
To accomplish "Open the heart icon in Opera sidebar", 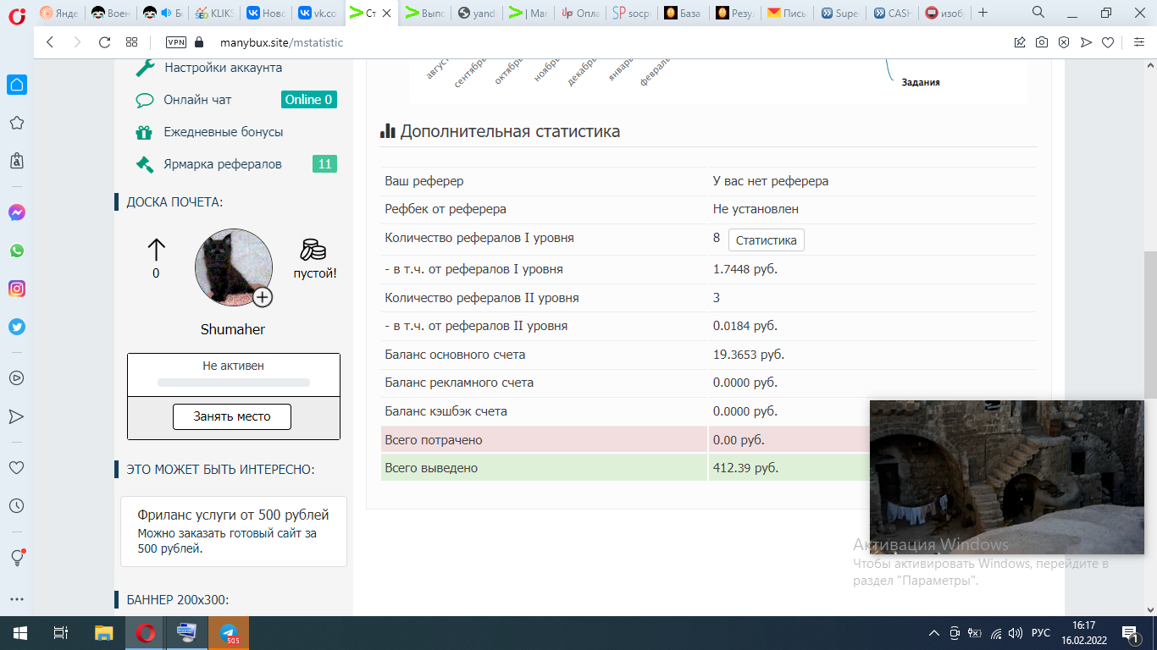I will point(16,467).
